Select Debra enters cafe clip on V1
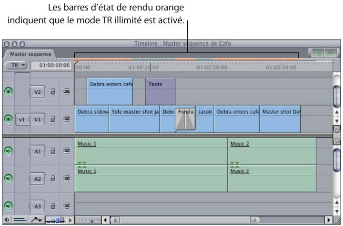The height and width of the screenshot is (226, 343). 237,119
